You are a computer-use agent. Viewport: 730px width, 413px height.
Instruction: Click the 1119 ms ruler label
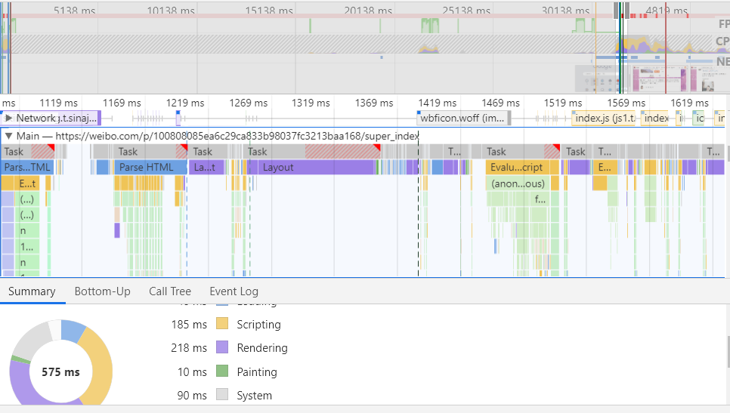coord(58,103)
